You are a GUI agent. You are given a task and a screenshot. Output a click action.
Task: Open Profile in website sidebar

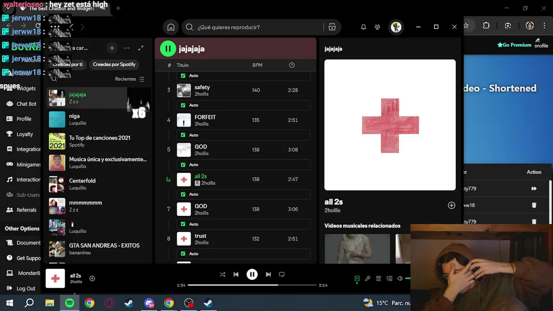19,119
